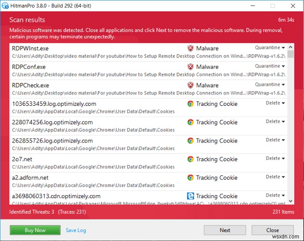Click the 231 Items count text

point(283,212)
